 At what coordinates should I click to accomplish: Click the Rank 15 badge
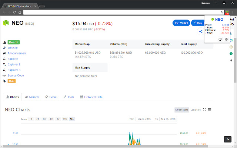[x=14, y=42]
